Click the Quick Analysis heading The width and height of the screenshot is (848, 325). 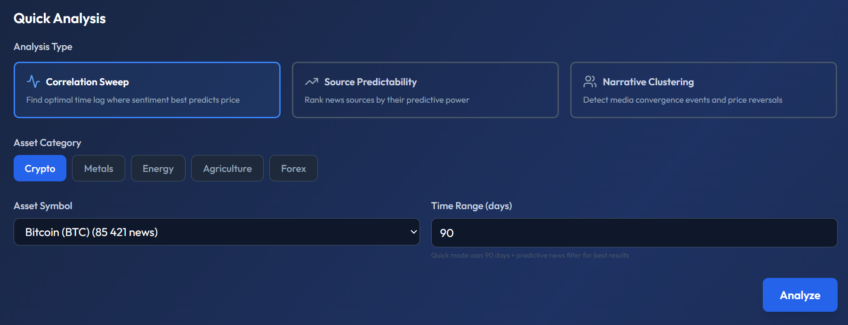(60, 18)
